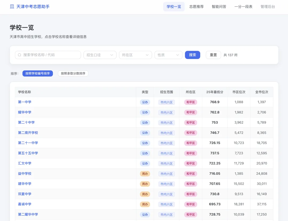Click the 共 137 所 count text
The image size is (288, 221).
pos(230,55)
